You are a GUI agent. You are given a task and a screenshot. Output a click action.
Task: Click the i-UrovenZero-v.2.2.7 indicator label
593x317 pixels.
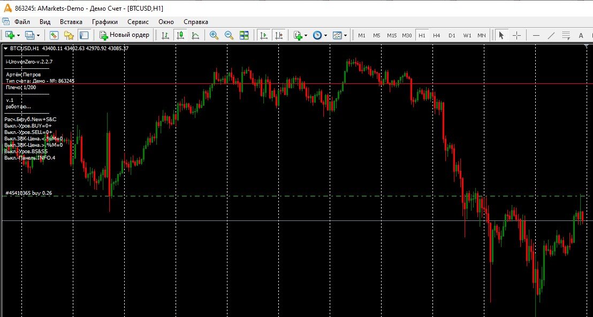[29, 61]
